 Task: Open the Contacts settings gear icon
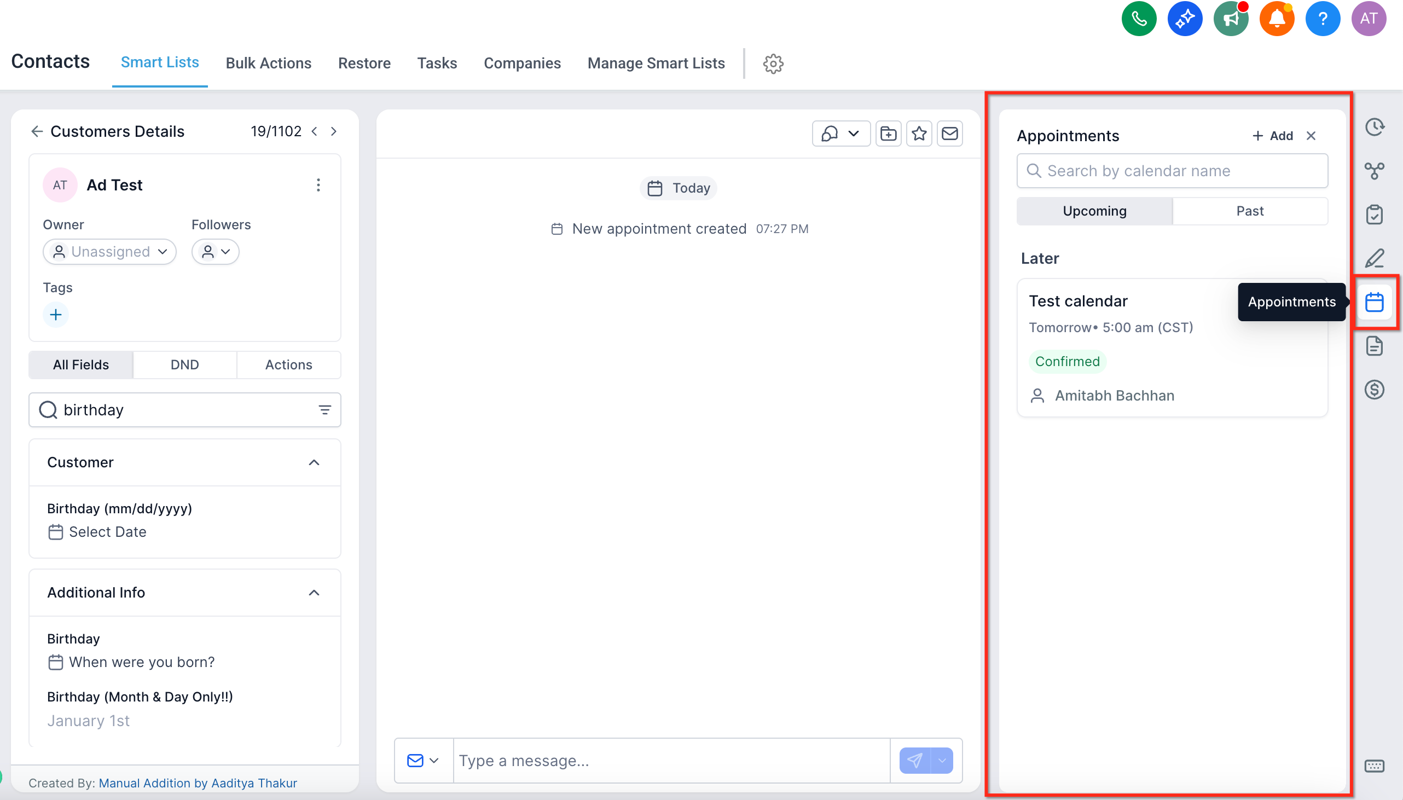point(773,63)
